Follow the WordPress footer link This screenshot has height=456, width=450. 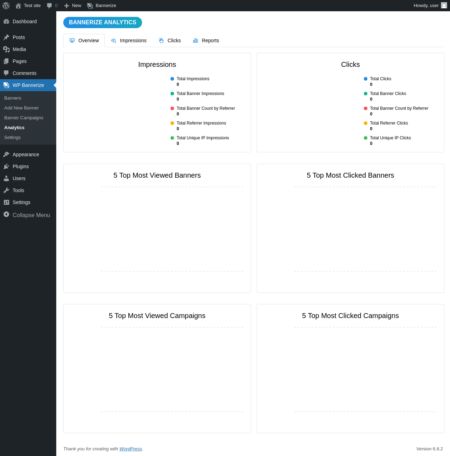130,449
